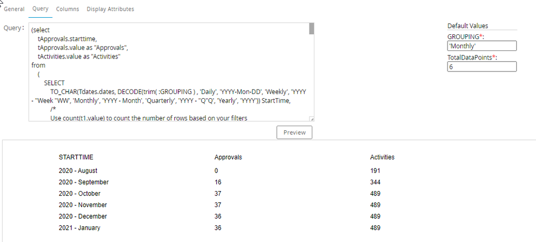The image size is (536, 242).
Task: Select the 2020 - August row
Action: point(79,171)
